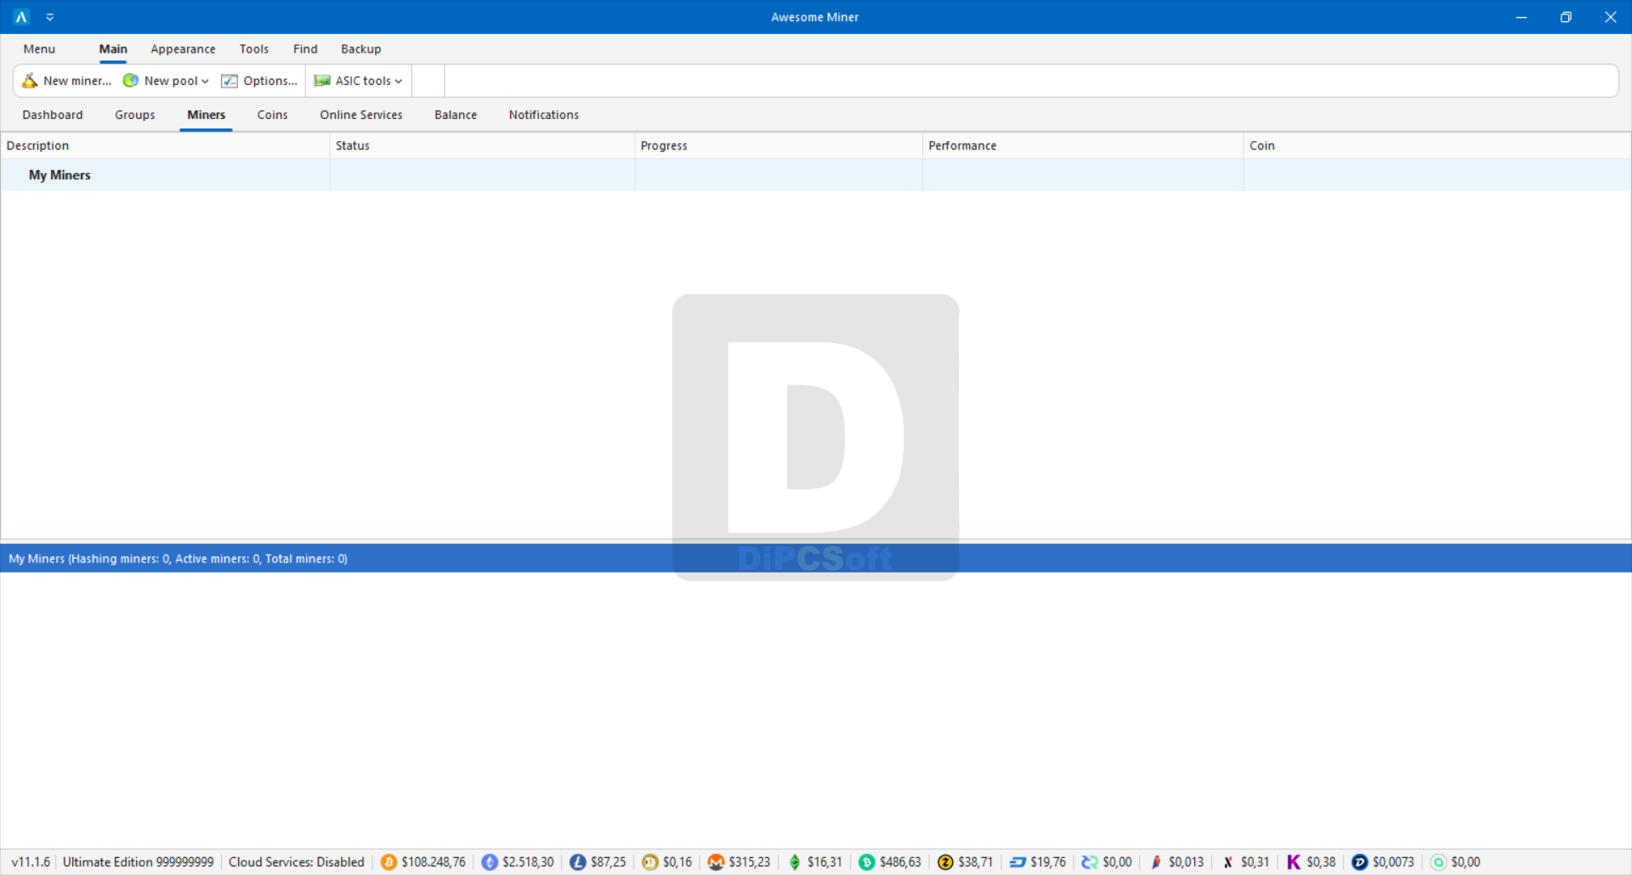The height and width of the screenshot is (875, 1632).
Task: Click New miner... toolbar button
Action: [x=66, y=81]
